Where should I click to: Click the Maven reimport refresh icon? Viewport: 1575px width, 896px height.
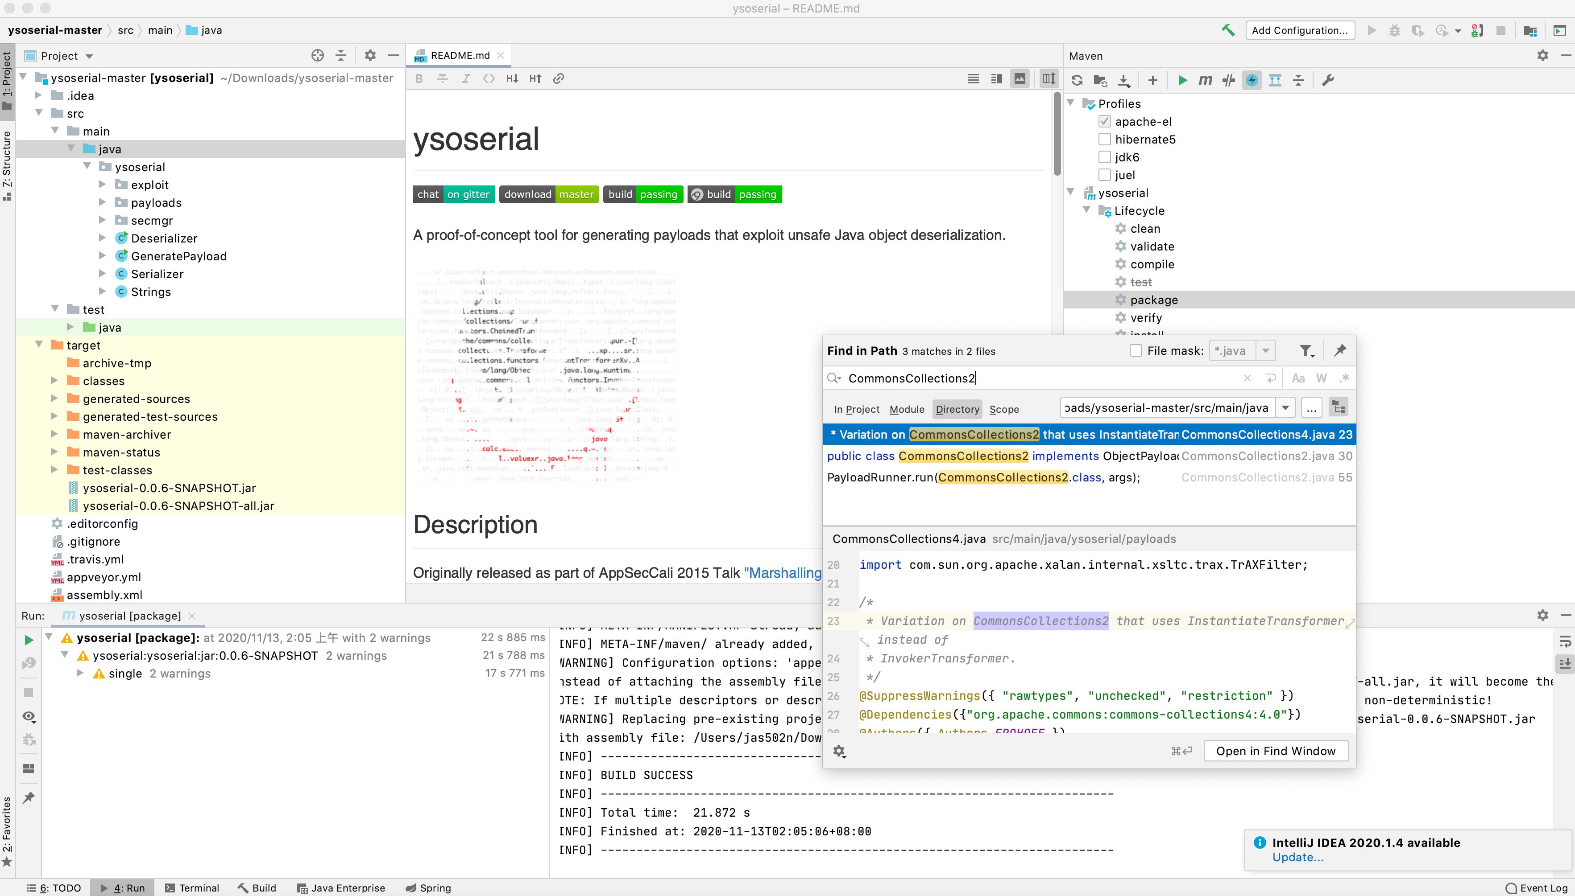1077,80
